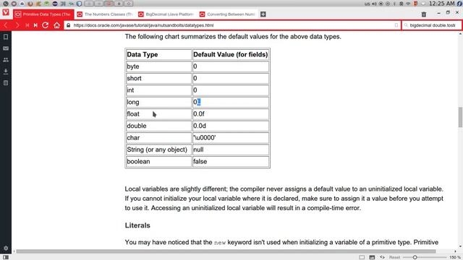The image size is (463, 260).
Task: Open the volume control in system tray
Action: tap(374, 4)
